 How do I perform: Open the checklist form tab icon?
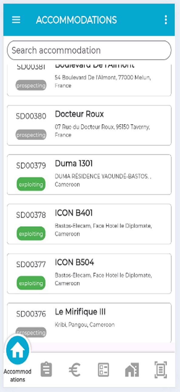[103, 370]
